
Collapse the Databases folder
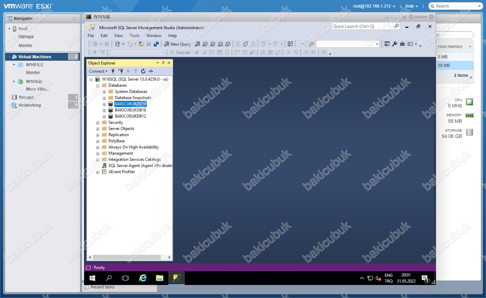(x=98, y=86)
